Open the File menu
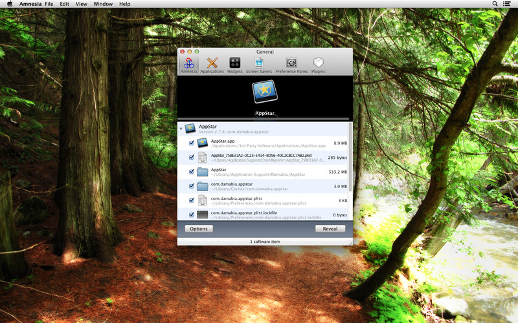Image resolution: width=518 pixels, height=323 pixels. click(49, 4)
